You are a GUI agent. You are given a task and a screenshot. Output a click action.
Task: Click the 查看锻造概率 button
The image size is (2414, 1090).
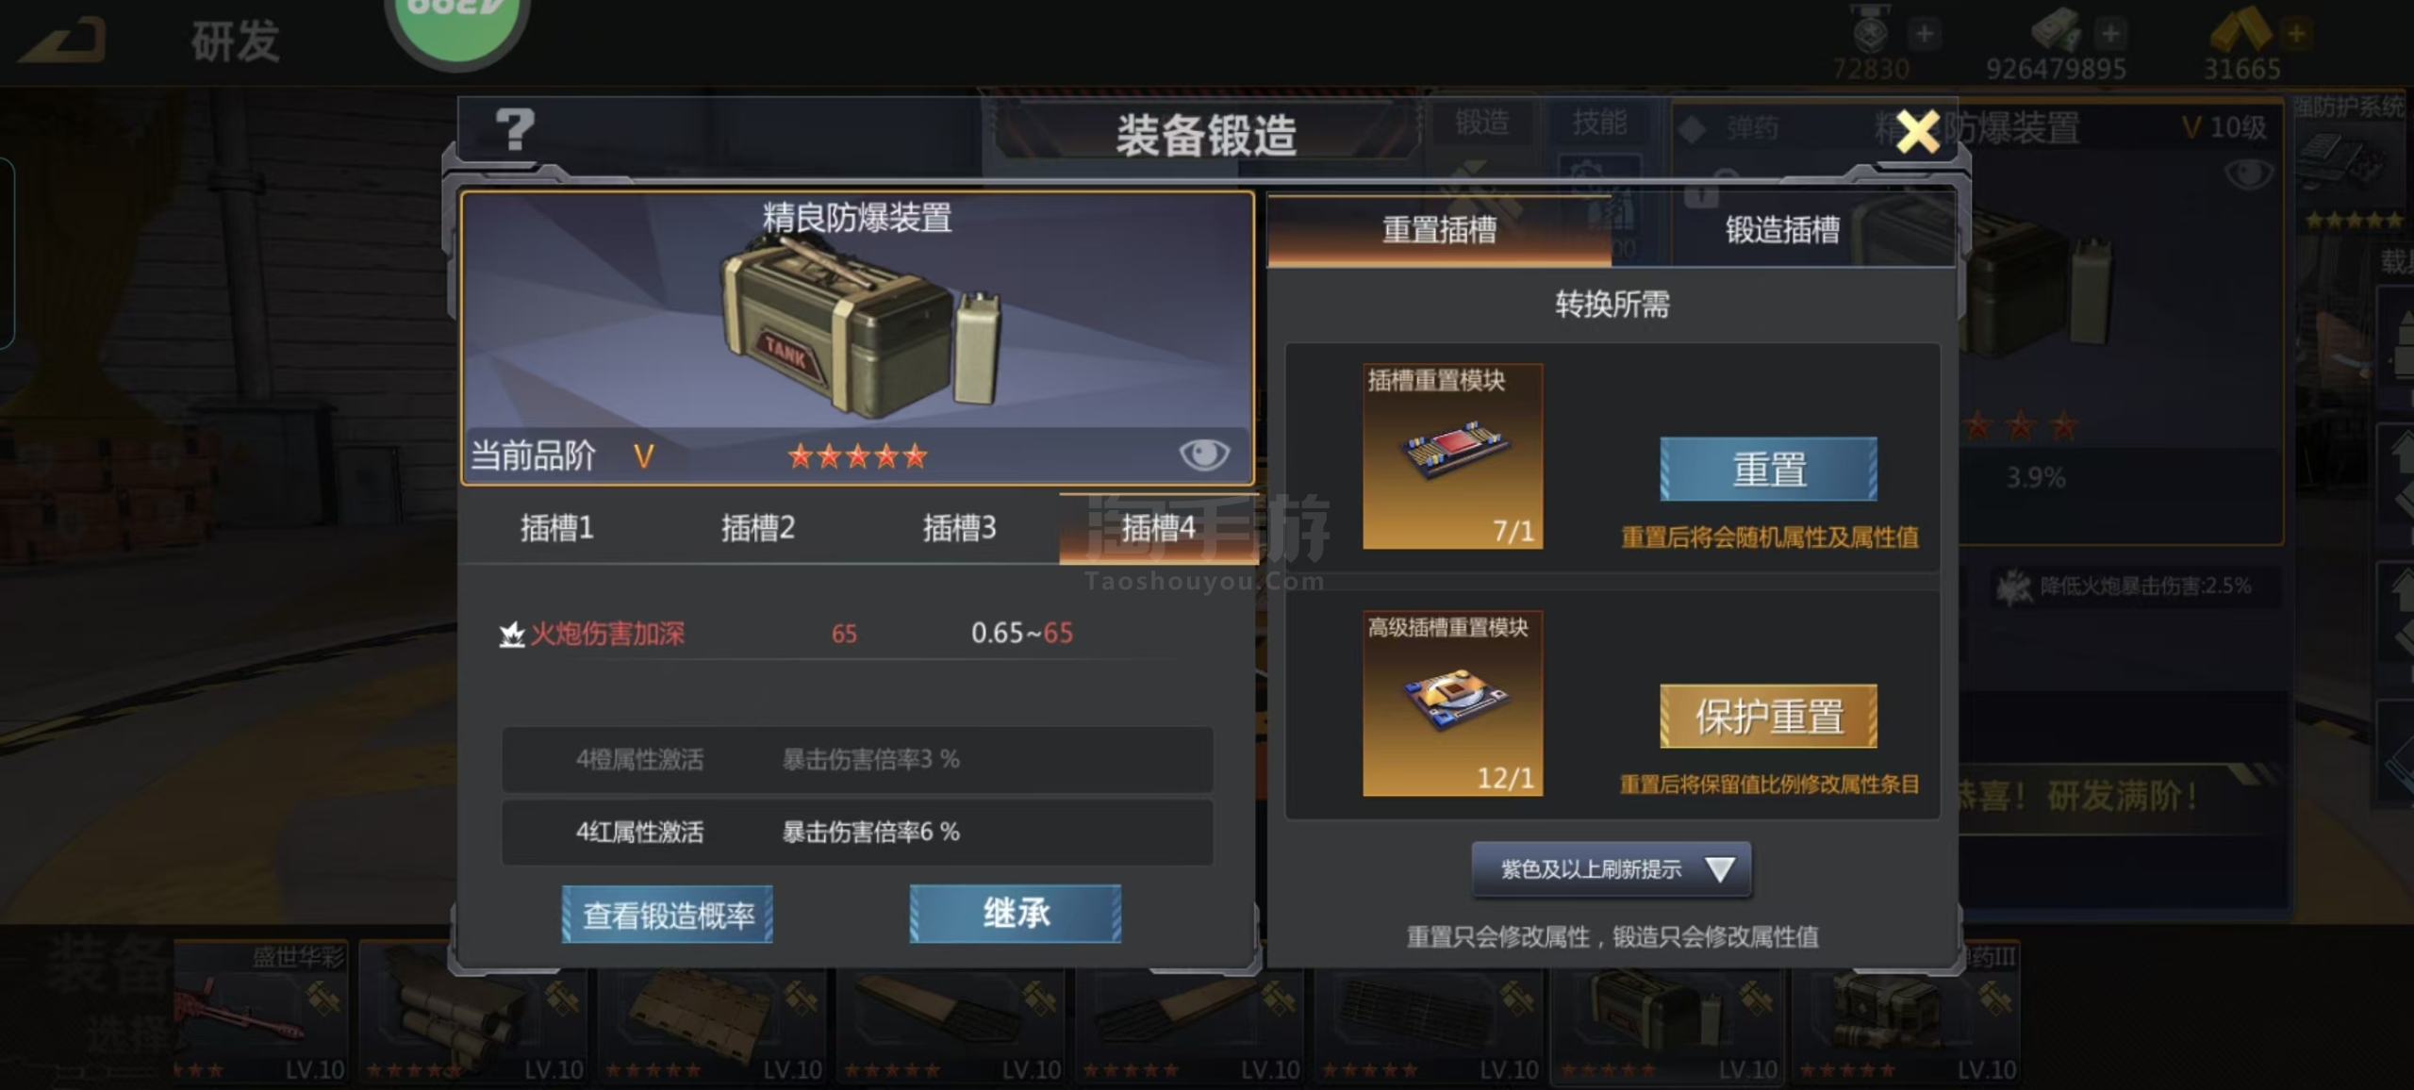click(x=668, y=914)
